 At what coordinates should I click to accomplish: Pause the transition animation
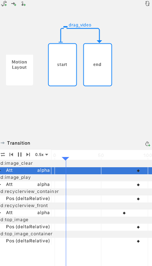[20, 155]
